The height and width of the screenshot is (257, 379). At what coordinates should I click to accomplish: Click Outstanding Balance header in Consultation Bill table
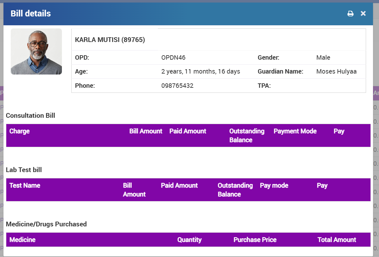pos(247,135)
